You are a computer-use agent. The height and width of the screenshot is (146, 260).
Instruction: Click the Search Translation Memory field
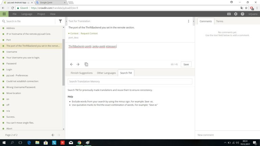pos(130,81)
